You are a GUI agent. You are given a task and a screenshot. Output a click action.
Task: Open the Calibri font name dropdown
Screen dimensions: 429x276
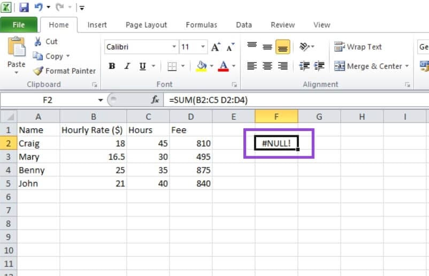tap(174, 47)
